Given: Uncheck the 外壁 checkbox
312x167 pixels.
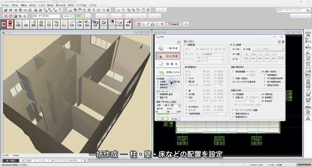Looking at the screenshot, I should point(245,49).
